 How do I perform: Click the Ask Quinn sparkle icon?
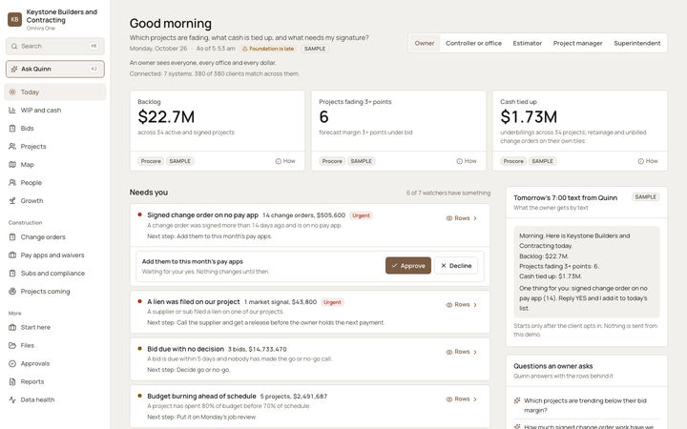[x=14, y=69]
